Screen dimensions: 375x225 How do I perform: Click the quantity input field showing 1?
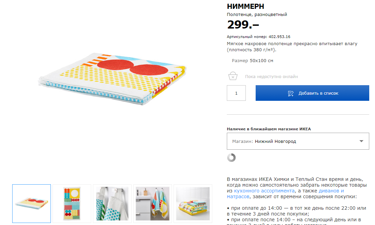click(x=236, y=93)
